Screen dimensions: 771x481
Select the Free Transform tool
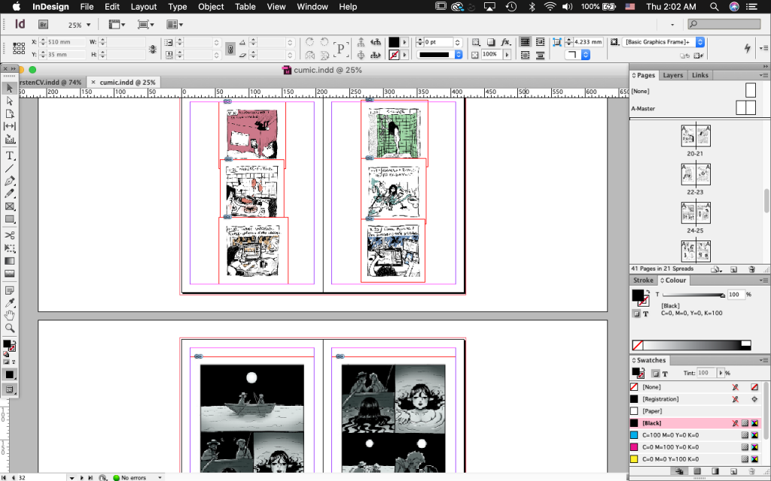click(x=9, y=248)
